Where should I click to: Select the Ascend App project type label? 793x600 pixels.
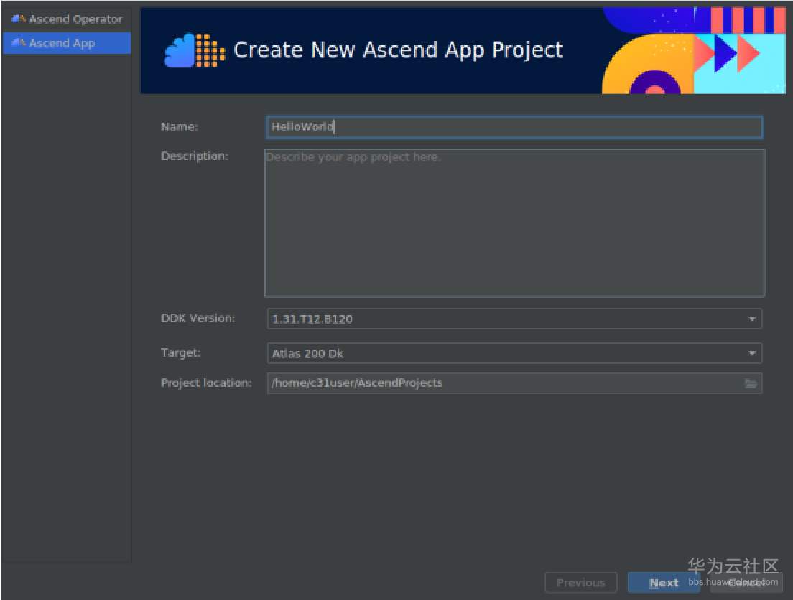coord(62,43)
